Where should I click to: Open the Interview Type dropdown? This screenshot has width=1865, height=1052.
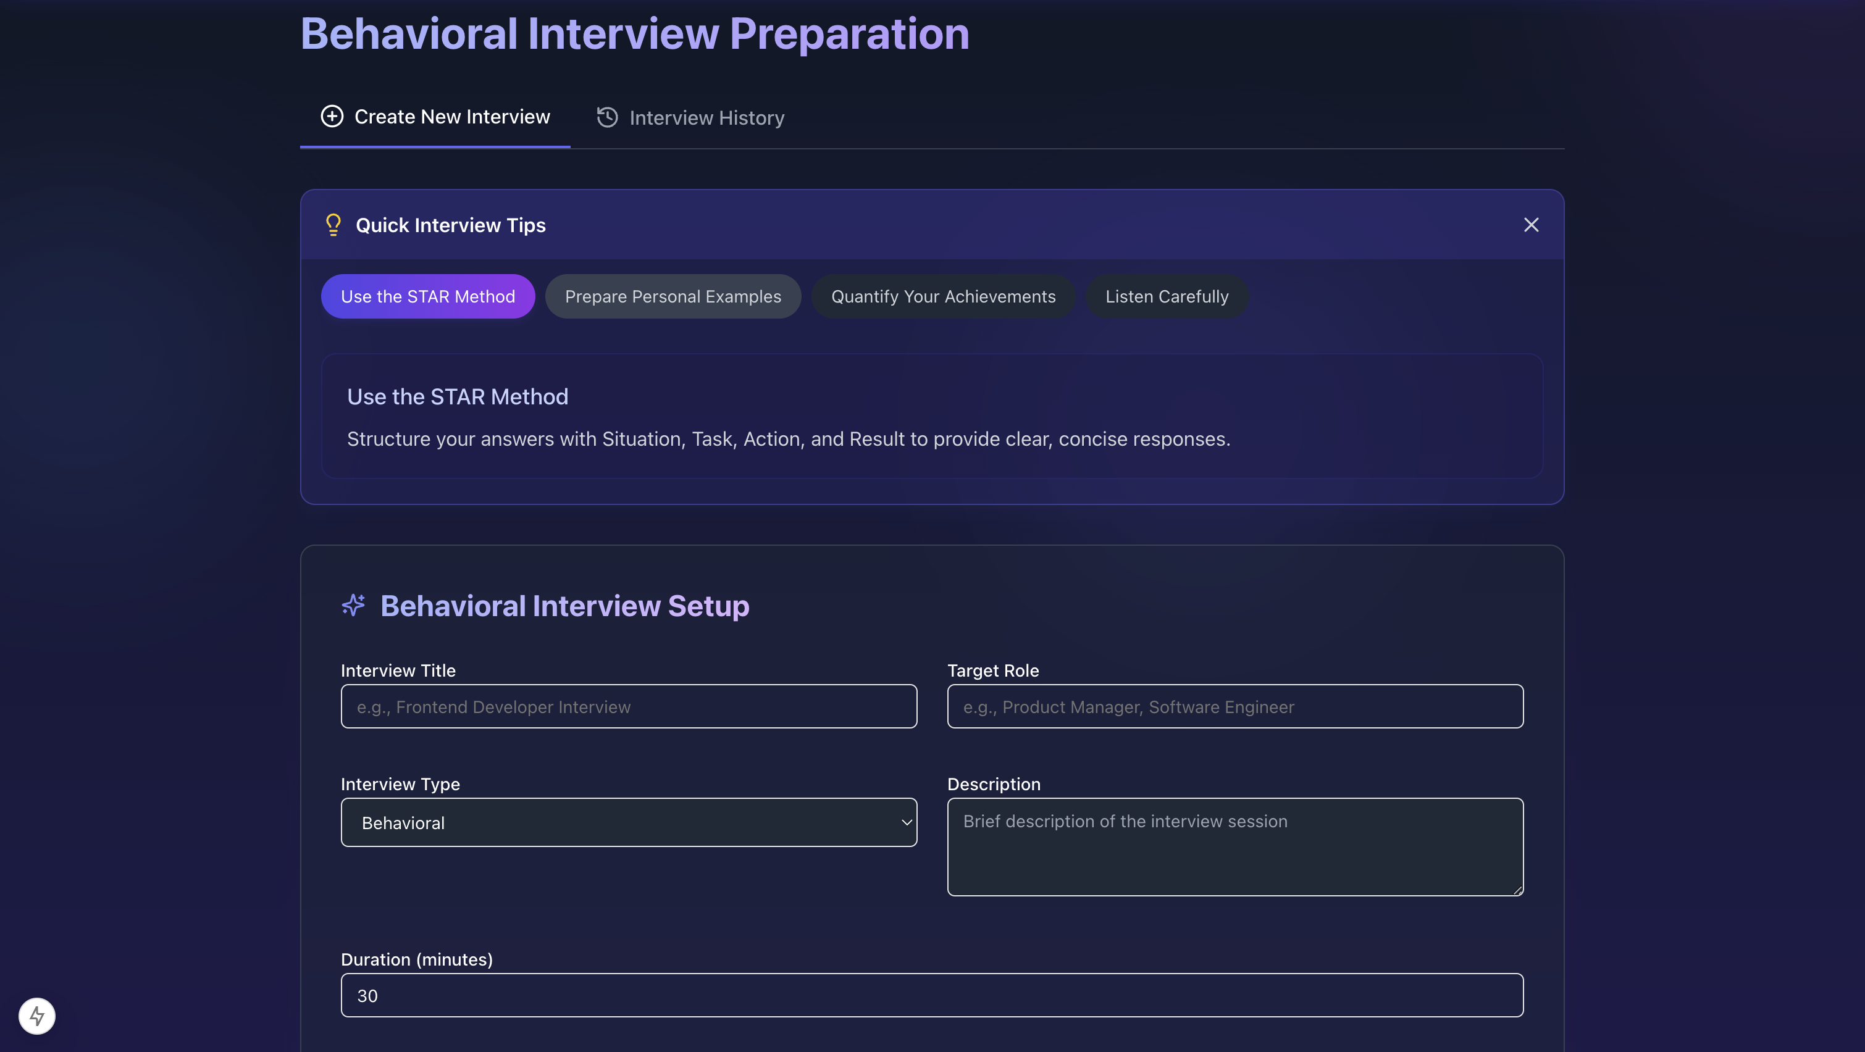click(629, 822)
